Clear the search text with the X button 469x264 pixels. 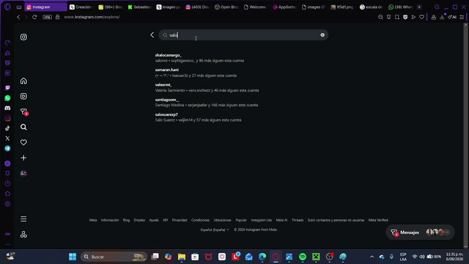coord(322,35)
